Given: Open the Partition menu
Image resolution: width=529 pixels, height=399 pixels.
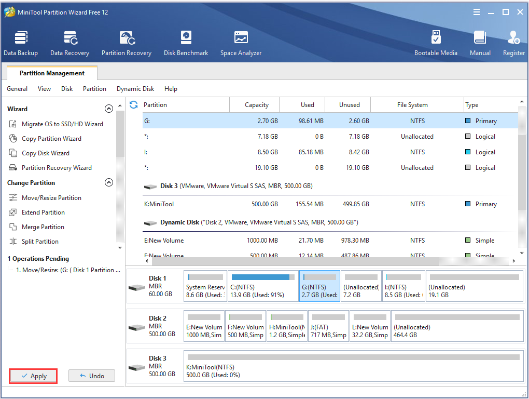Looking at the screenshot, I should point(94,89).
